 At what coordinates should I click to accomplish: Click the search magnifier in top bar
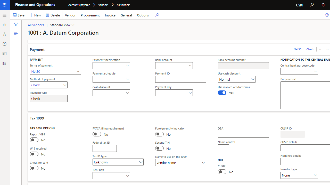coord(312,5)
